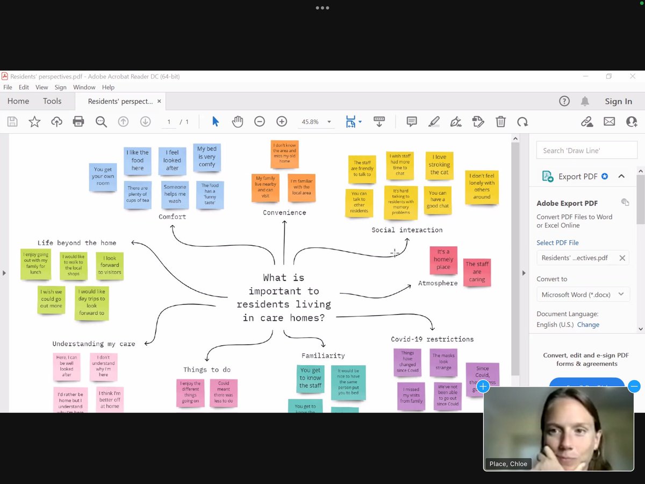The height and width of the screenshot is (484, 645).
Task: Click the share with others person icon
Action: (632, 122)
